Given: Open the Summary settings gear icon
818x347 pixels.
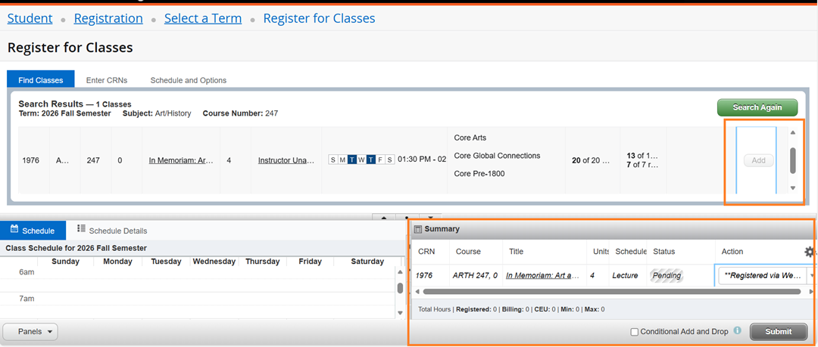Looking at the screenshot, I should pyautogui.click(x=809, y=253).
